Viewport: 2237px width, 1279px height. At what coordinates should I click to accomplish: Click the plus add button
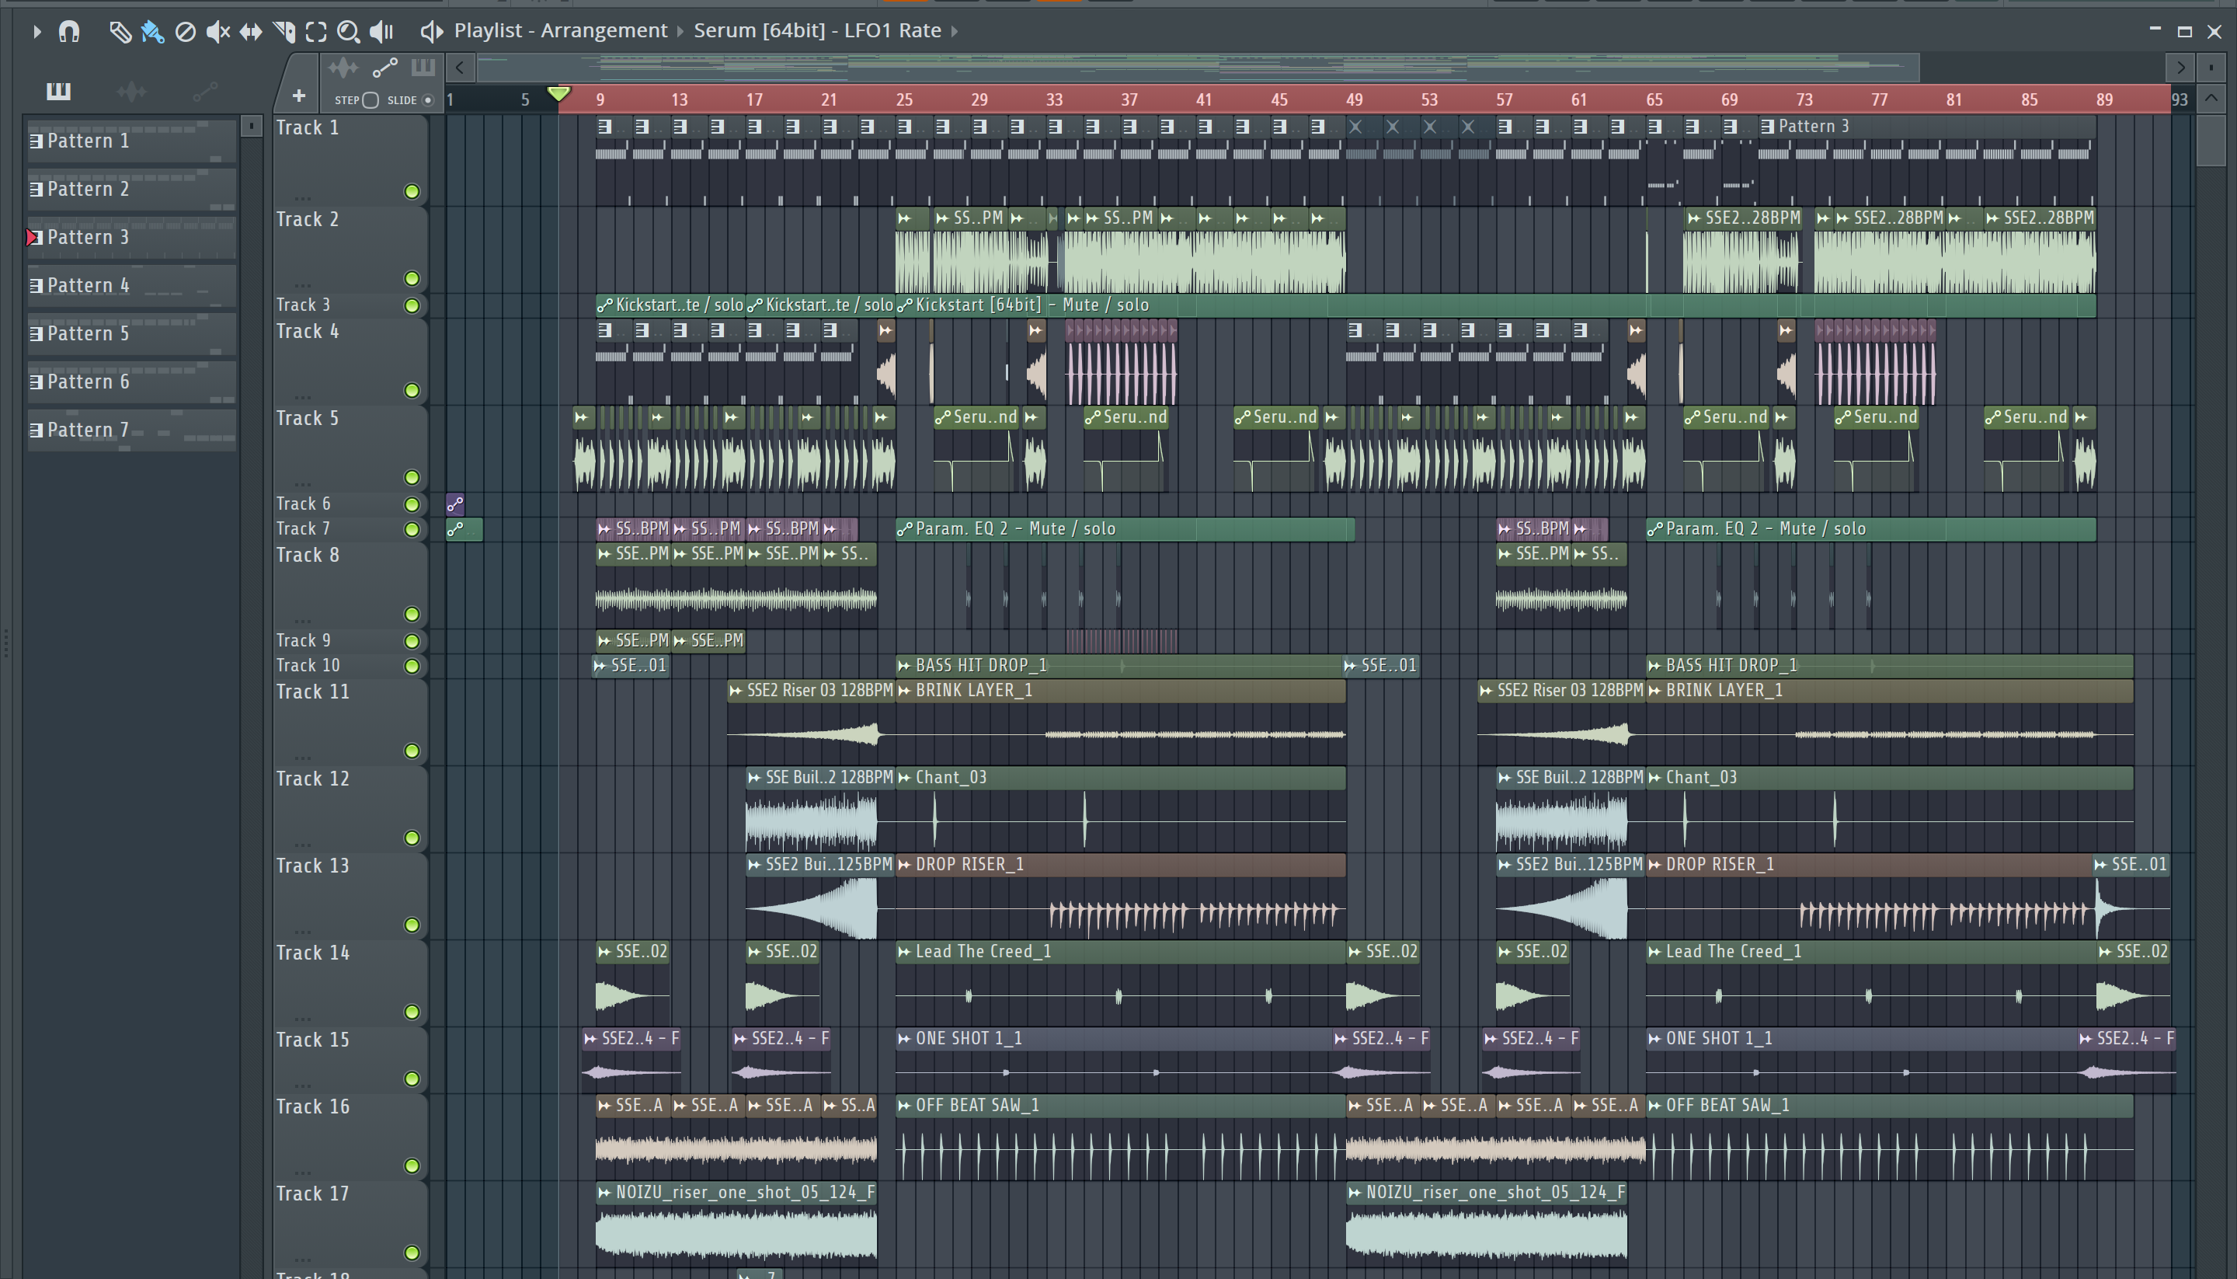[x=298, y=96]
